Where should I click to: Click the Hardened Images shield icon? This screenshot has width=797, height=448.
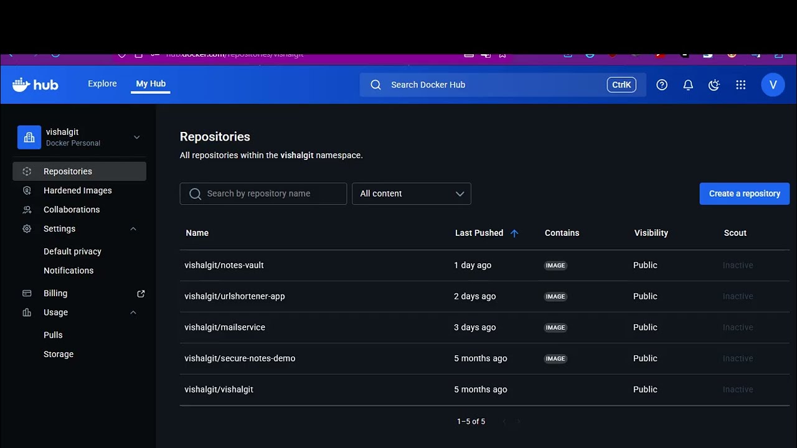[x=27, y=190]
